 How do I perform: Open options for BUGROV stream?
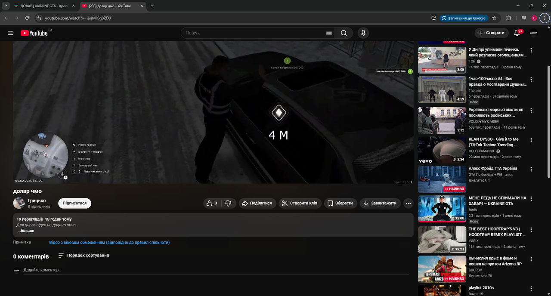[x=531, y=259]
